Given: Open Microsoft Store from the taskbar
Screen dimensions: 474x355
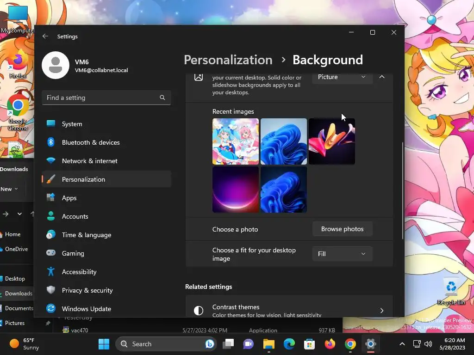Looking at the screenshot, I should 309,344.
